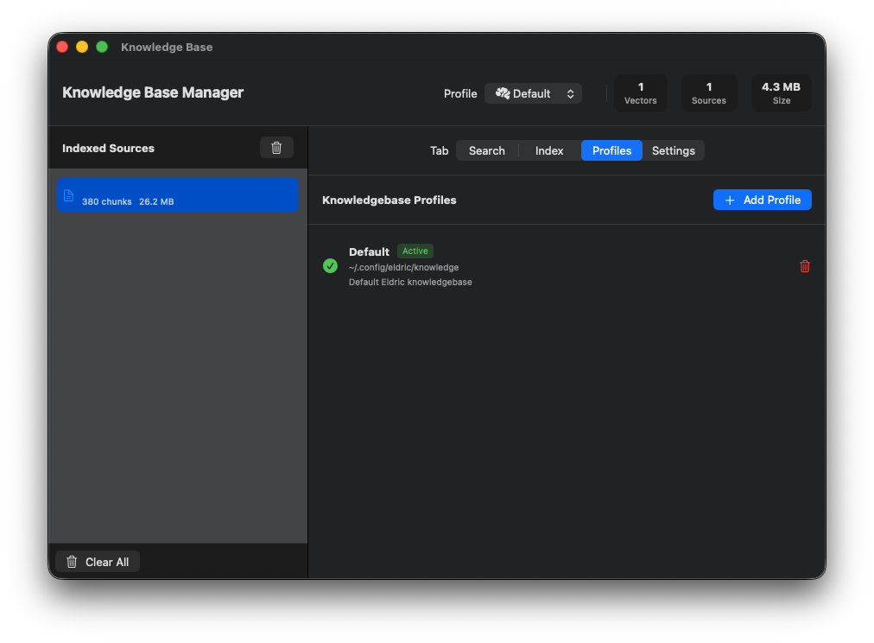Select the 380 chunks source entry
The image size is (874, 643).
[177, 195]
